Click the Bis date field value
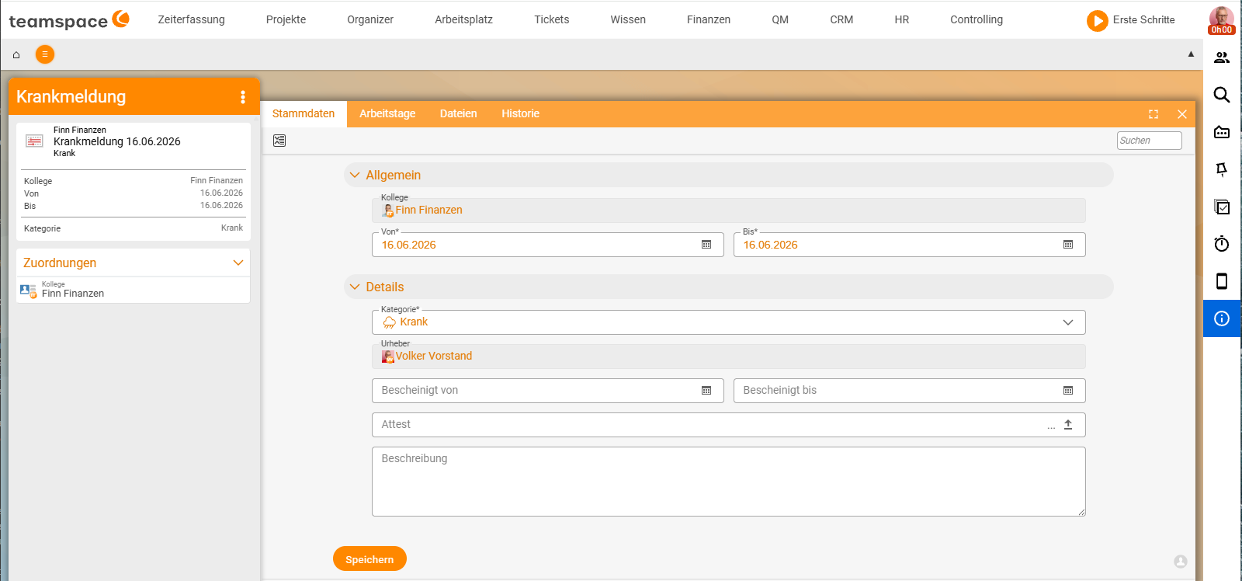The width and height of the screenshot is (1242, 581). pyautogui.click(x=770, y=245)
